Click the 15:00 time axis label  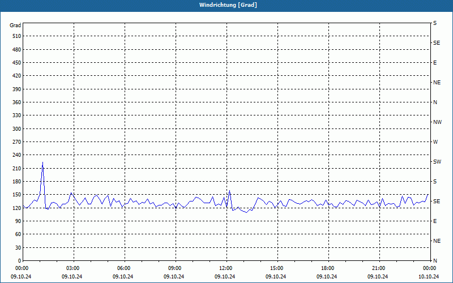coord(277,268)
